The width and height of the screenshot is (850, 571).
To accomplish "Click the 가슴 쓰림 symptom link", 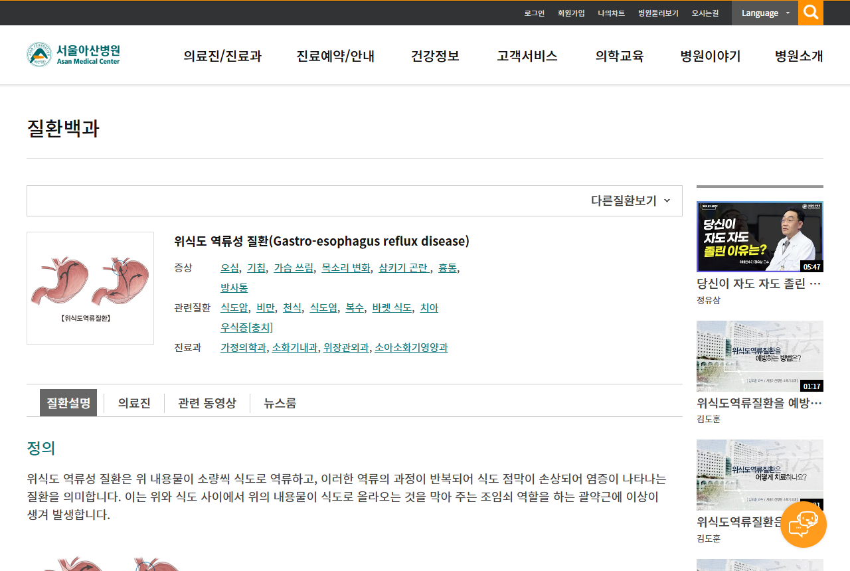I will pos(294,268).
